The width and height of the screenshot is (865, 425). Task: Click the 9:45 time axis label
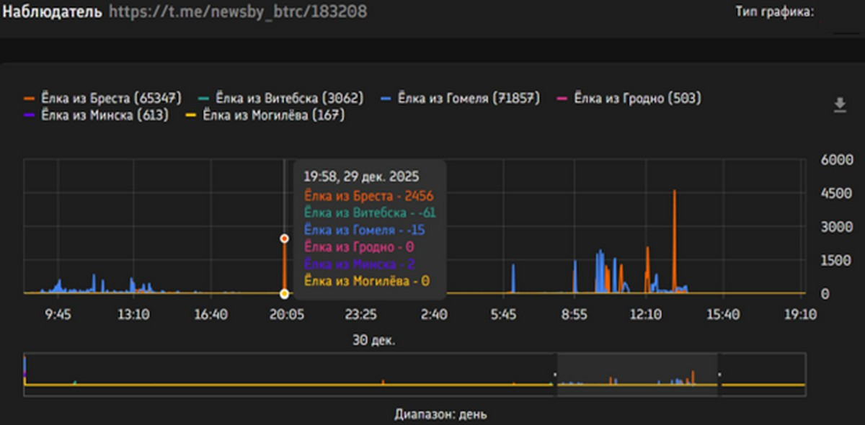click(x=57, y=314)
